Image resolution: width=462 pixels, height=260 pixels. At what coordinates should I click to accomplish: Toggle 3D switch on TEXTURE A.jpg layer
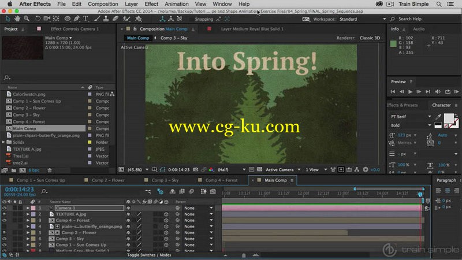pyautogui.click(x=166, y=214)
